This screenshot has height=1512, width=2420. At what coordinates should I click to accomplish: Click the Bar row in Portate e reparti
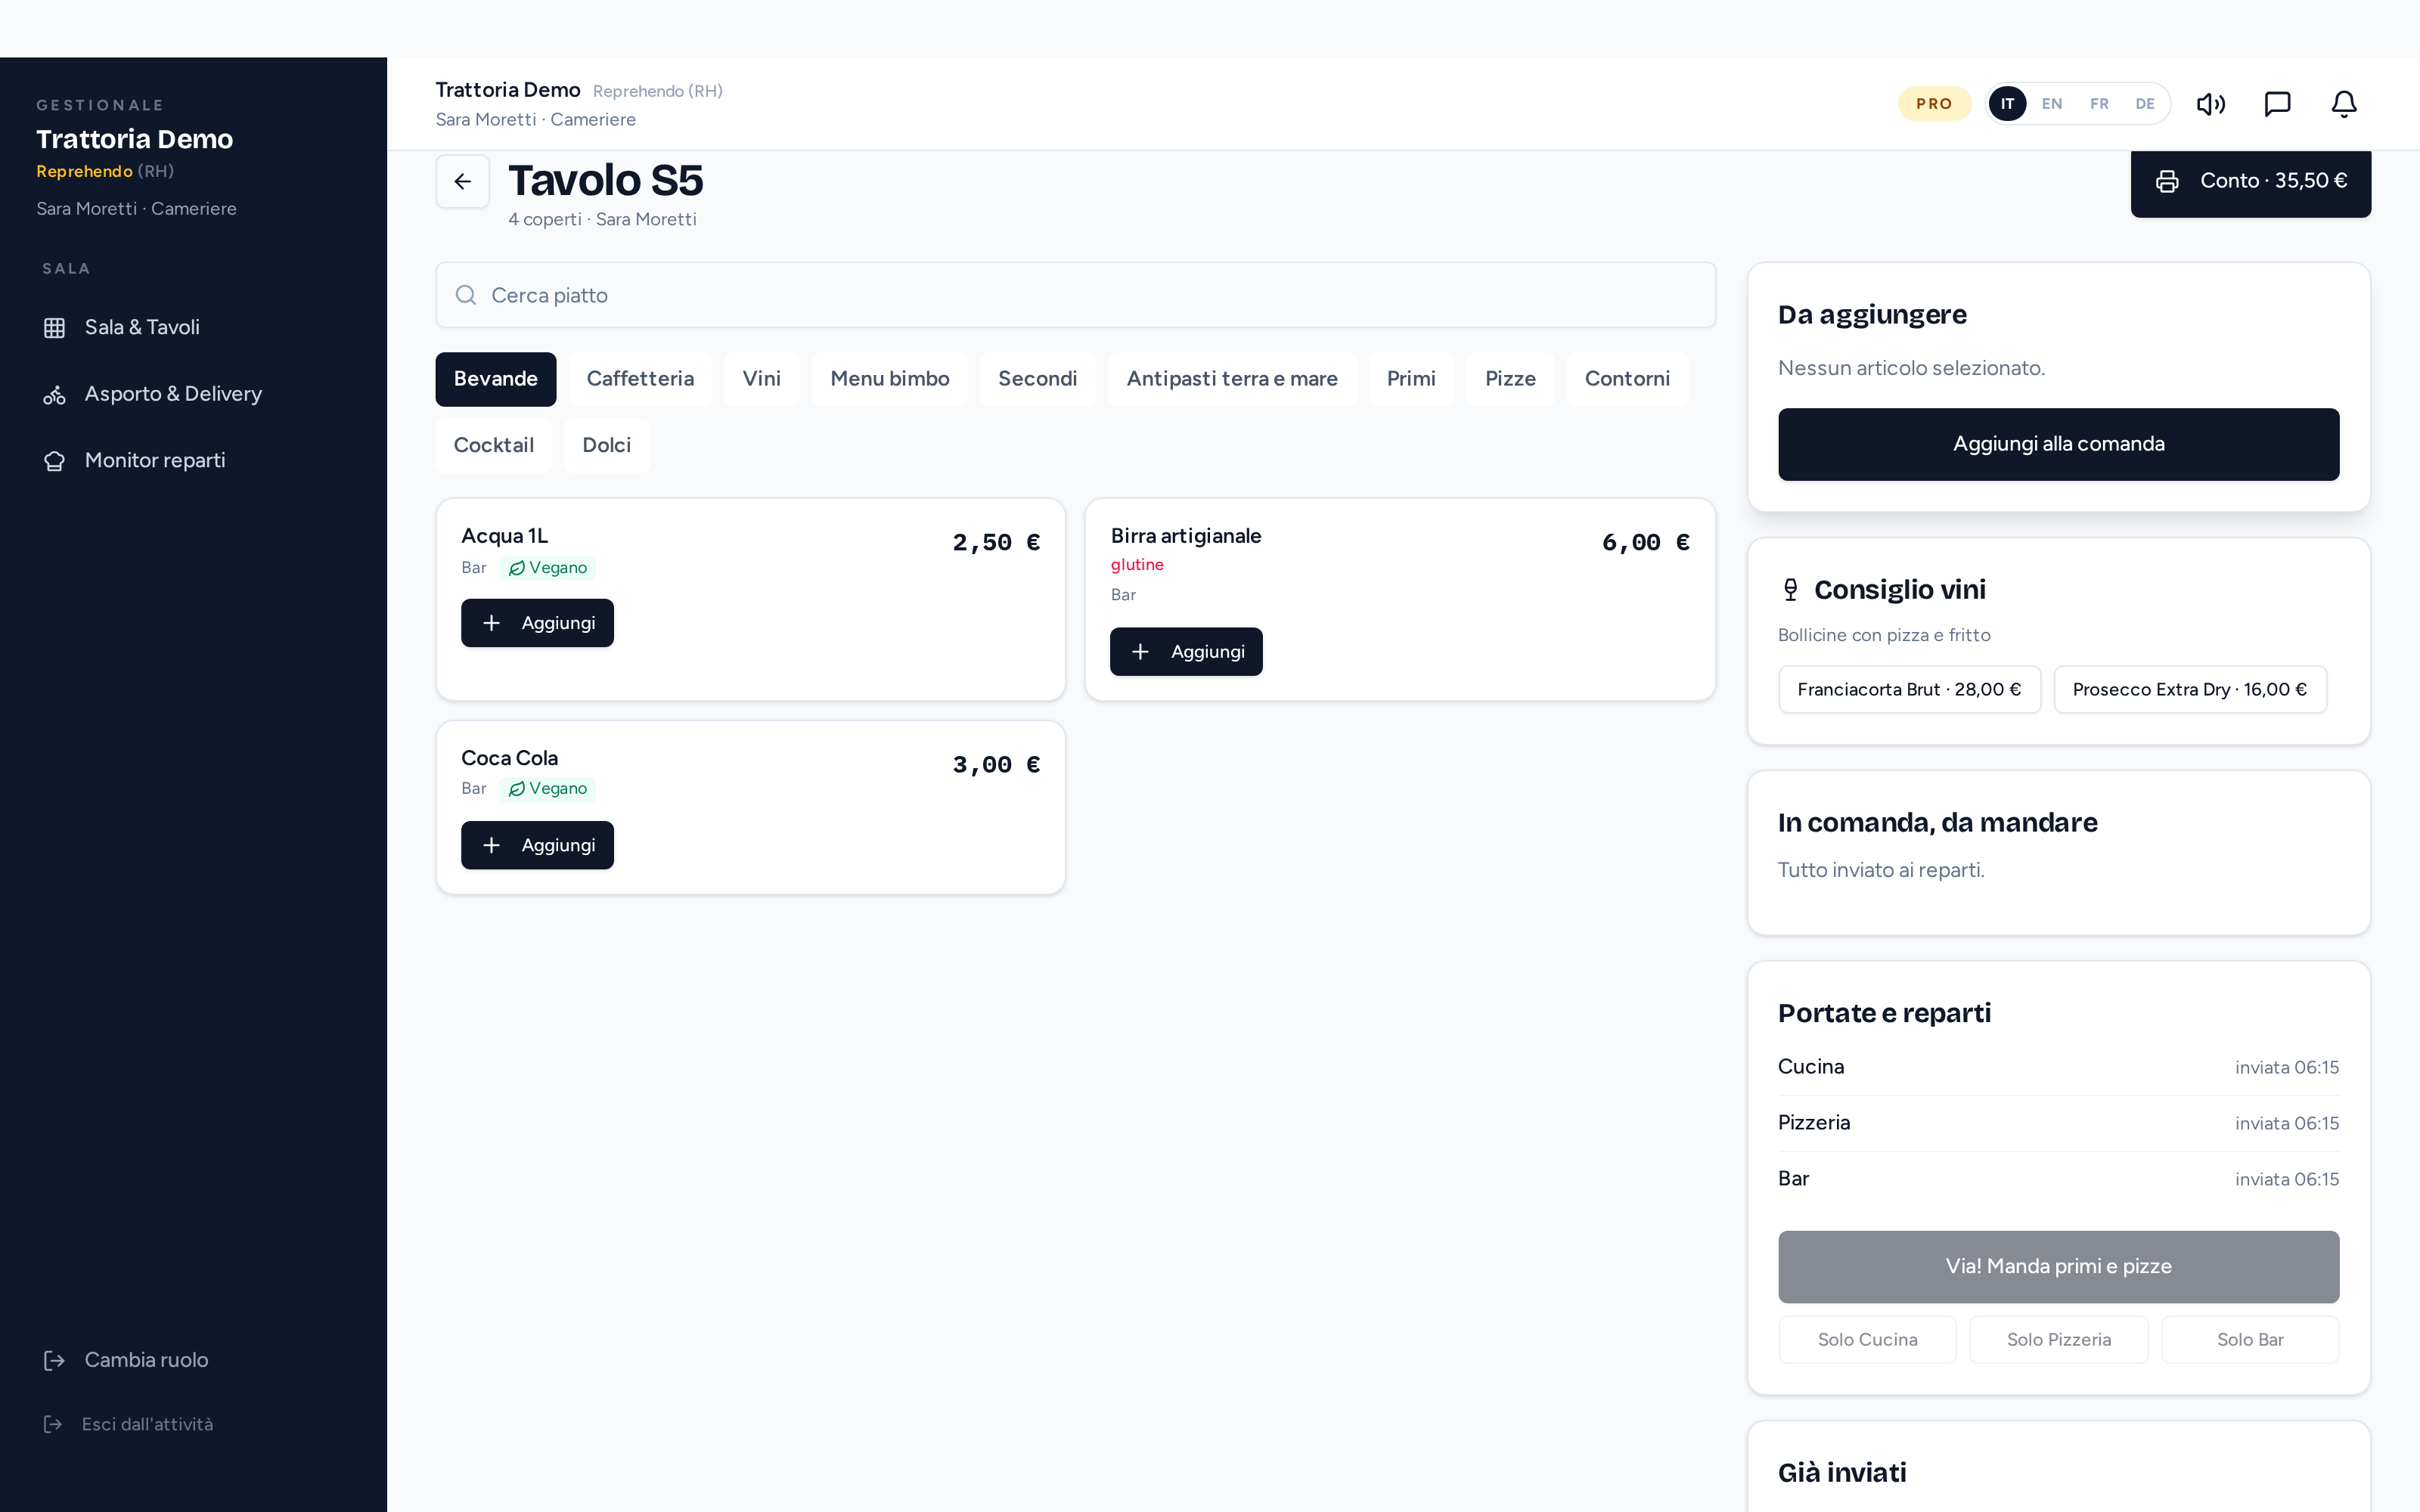coord(2058,1179)
